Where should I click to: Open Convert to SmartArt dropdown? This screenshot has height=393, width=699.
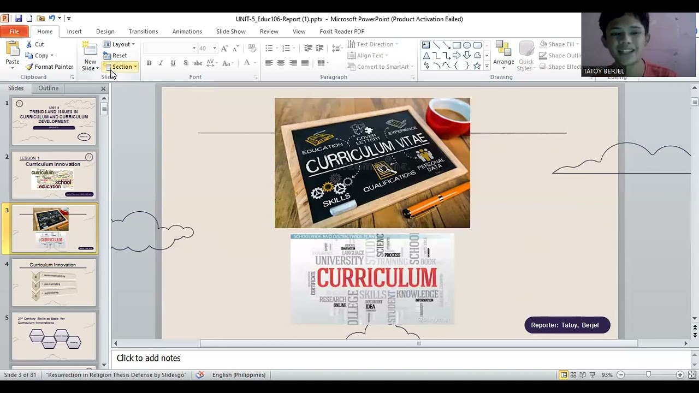click(x=381, y=67)
